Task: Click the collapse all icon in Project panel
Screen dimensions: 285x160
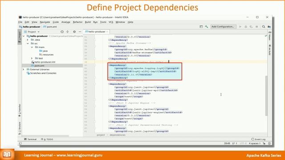Action: tap(68, 32)
